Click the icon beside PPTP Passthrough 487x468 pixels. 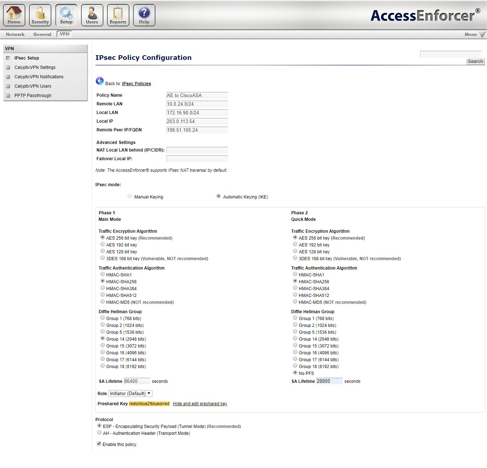pos(8,95)
